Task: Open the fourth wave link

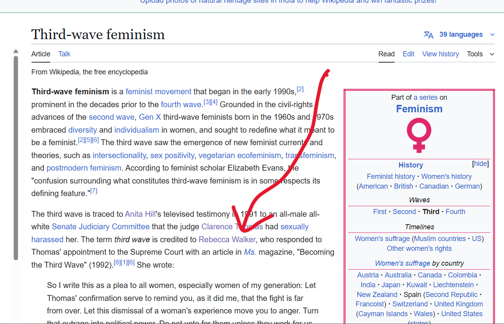Action: pyautogui.click(x=181, y=104)
